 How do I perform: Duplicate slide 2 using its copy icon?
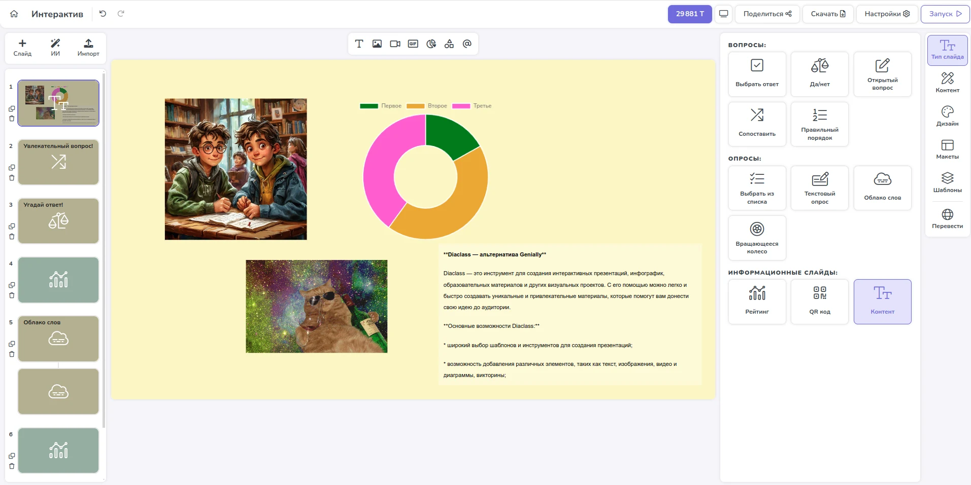coord(12,168)
